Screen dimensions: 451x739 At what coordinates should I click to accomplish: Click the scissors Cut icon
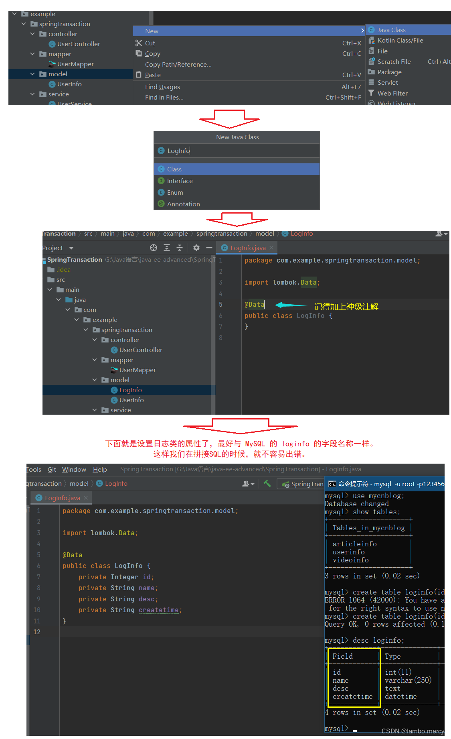click(x=139, y=43)
